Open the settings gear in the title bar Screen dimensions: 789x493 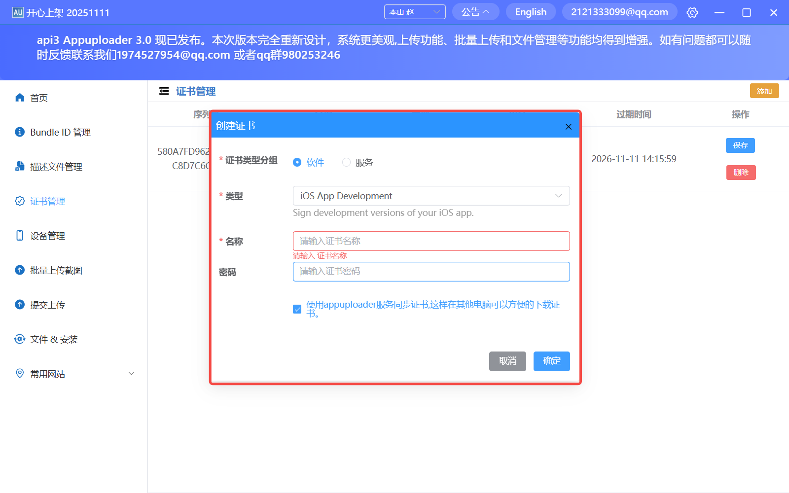[x=692, y=12]
